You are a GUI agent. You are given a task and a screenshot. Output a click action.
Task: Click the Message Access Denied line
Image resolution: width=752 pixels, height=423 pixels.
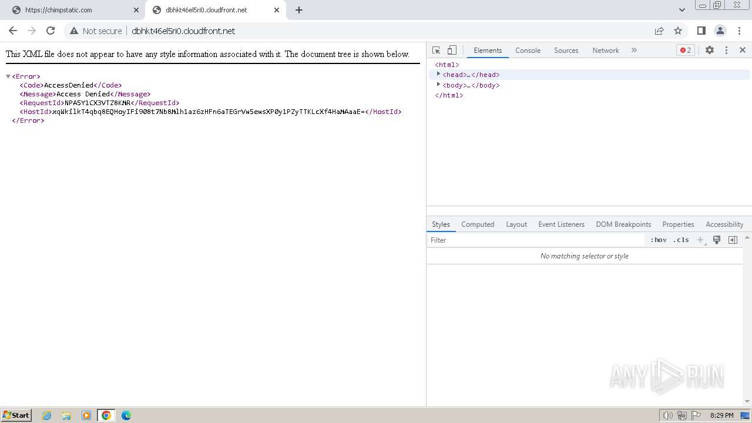85,94
